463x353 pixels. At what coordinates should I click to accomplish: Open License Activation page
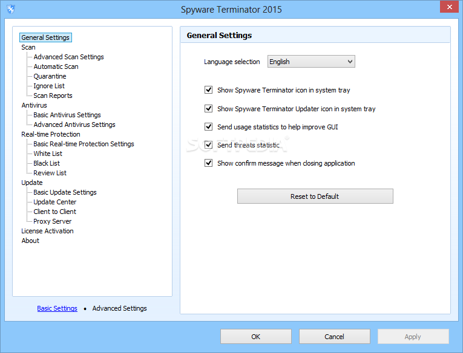click(47, 231)
